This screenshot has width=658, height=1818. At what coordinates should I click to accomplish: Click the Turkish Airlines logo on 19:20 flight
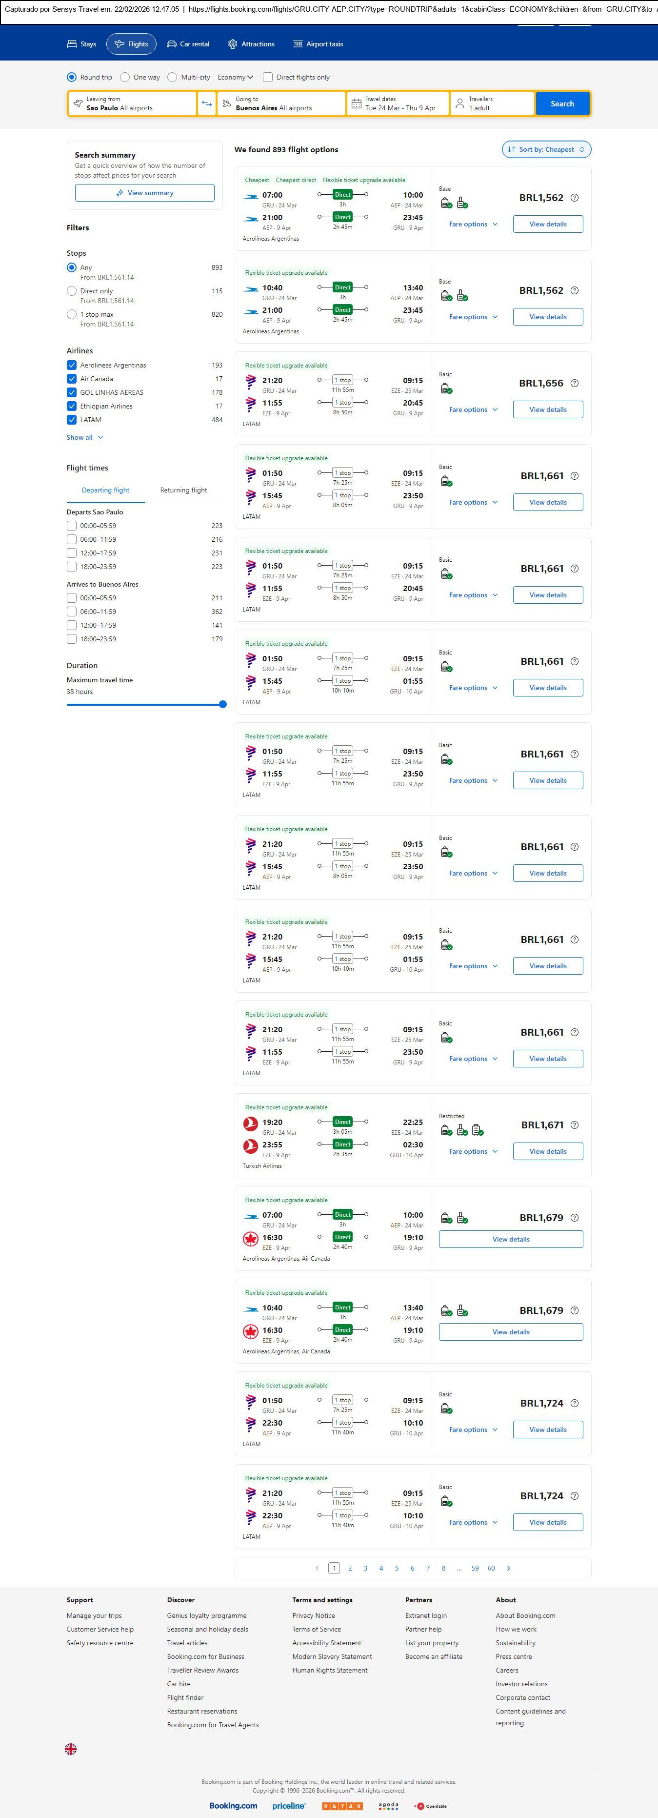point(250,1123)
